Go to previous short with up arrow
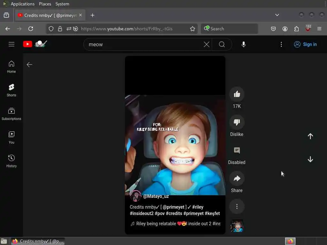327x245 pixels. coord(310,136)
